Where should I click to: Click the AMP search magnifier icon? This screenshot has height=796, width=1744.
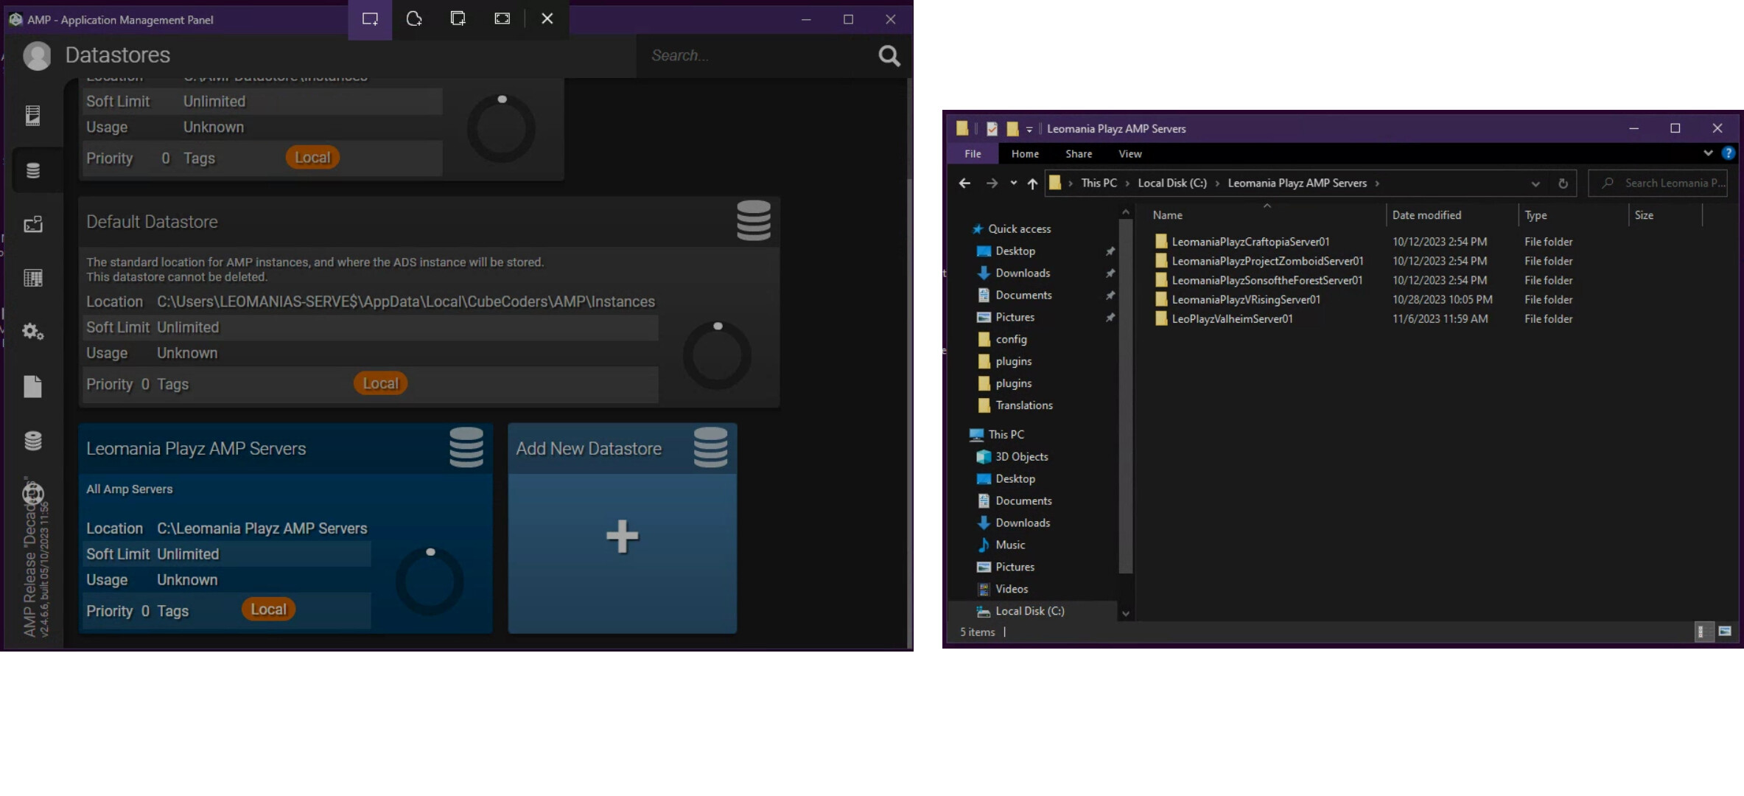click(889, 56)
